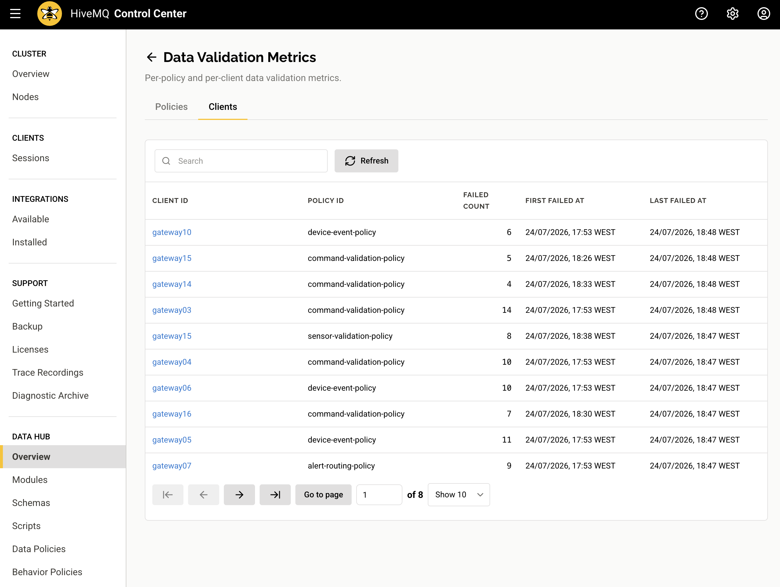Click the FIRST FAILED AT column header

[555, 200]
